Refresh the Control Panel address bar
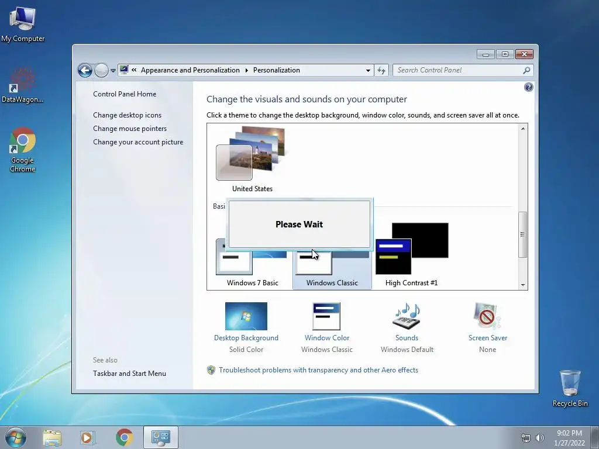 (381, 70)
